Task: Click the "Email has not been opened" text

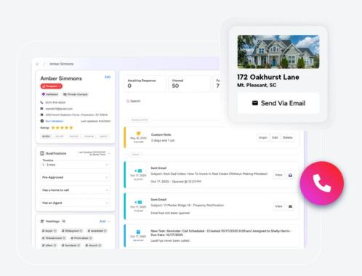Action: tap(170, 213)
